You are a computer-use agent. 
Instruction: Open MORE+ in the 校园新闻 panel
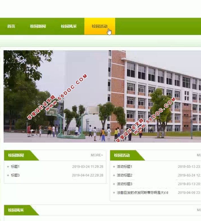coord(97,155)
